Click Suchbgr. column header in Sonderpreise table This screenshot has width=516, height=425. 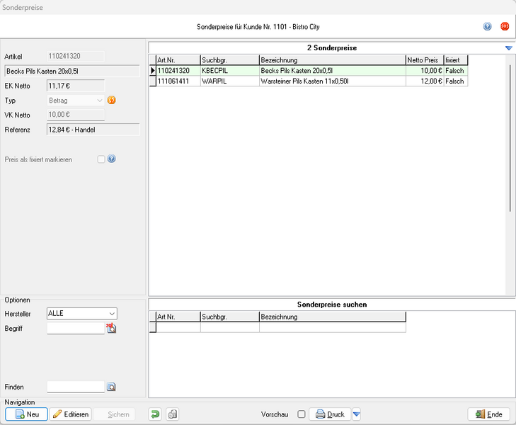click(x=230, y=60)
